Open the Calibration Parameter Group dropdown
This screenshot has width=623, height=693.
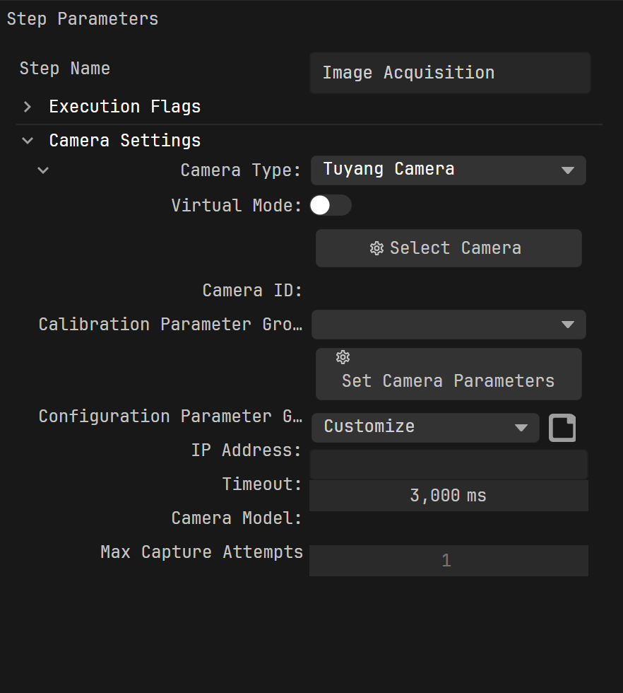(449, 325)
